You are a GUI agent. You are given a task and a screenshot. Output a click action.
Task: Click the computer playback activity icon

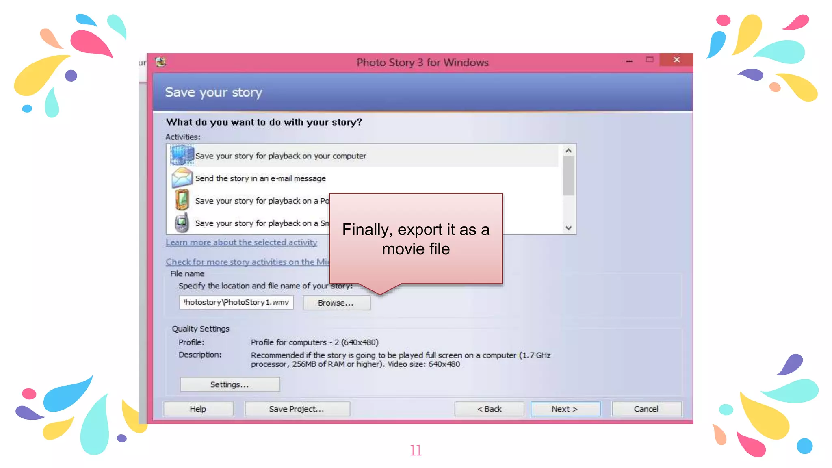182,155
